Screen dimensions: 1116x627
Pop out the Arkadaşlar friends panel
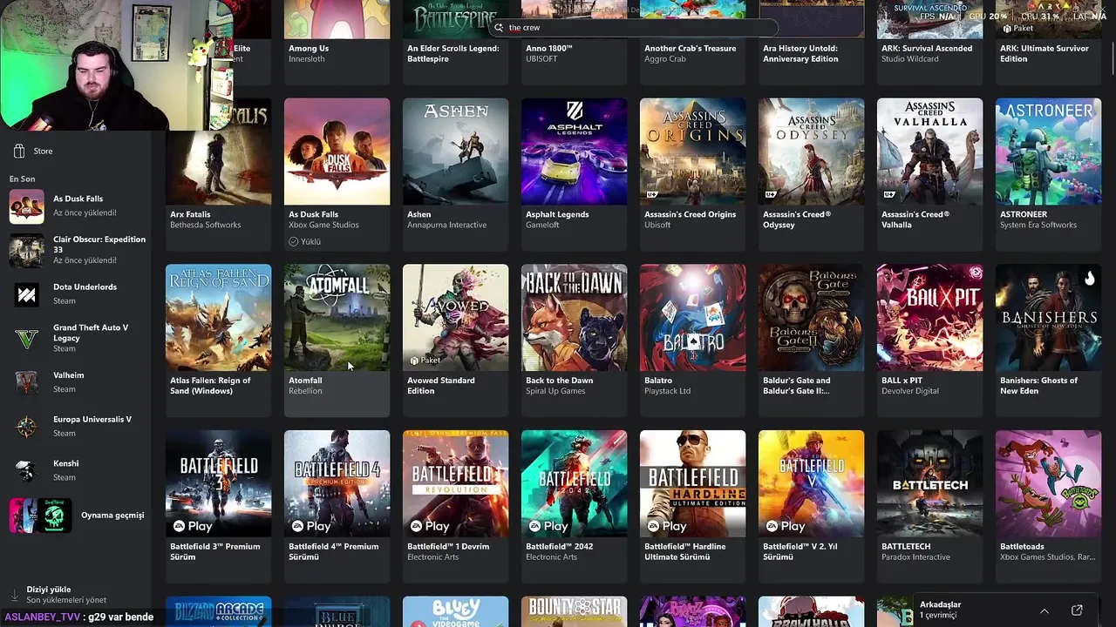1077,610
